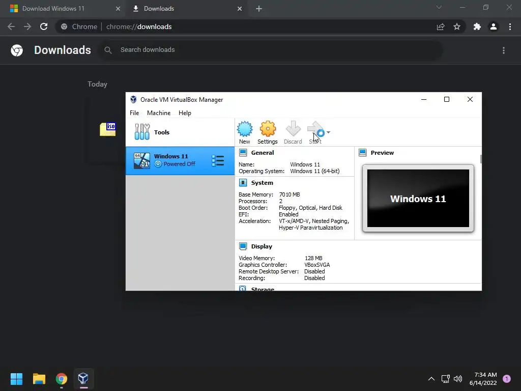The height and width of the screenshot is (391, 521).
Task: Switch to Download Windows 11 Chrome tab
Action: pyautogui.click(x=53, y=9)
